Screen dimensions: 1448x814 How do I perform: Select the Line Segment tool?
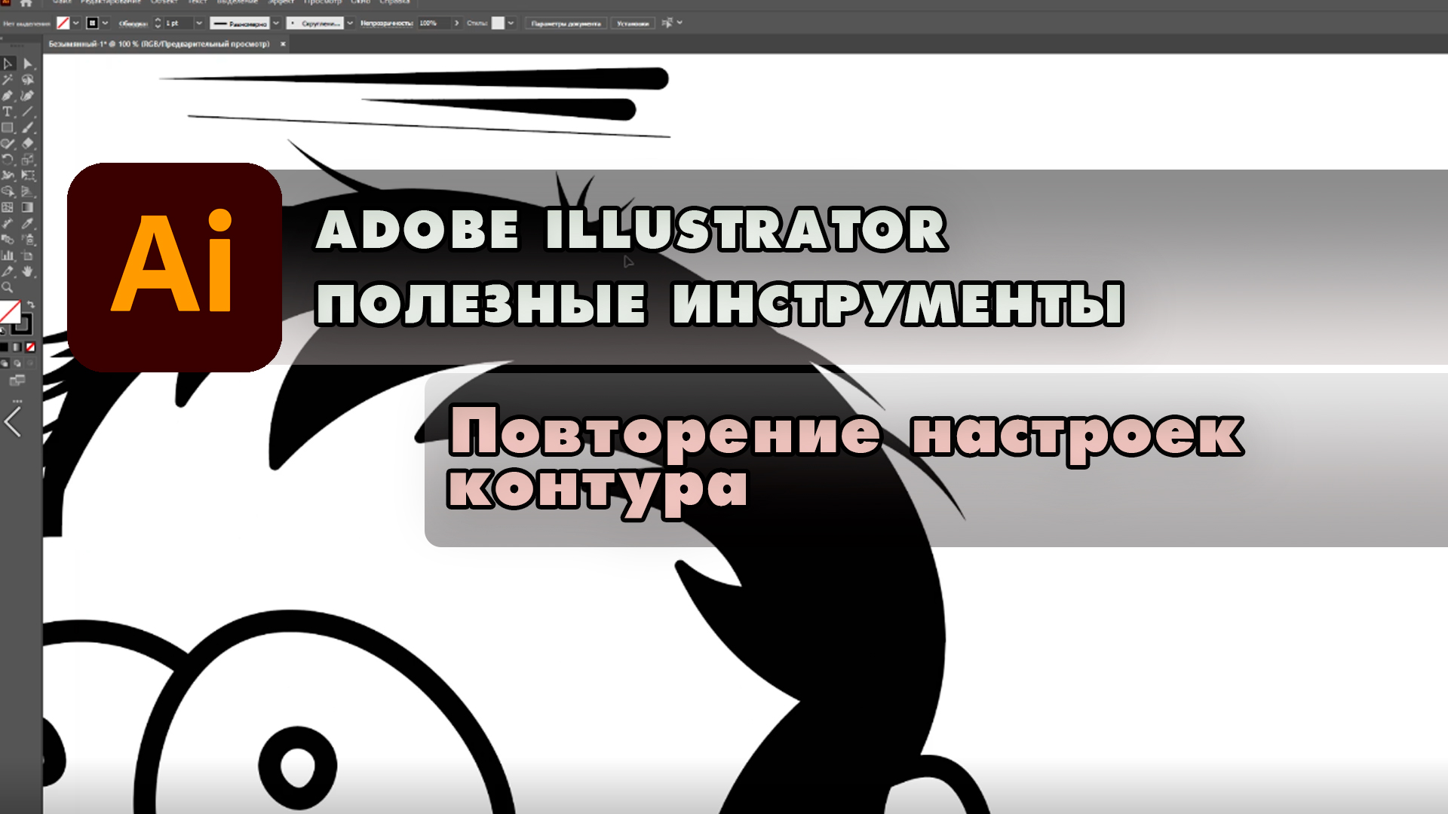[28, 112]
